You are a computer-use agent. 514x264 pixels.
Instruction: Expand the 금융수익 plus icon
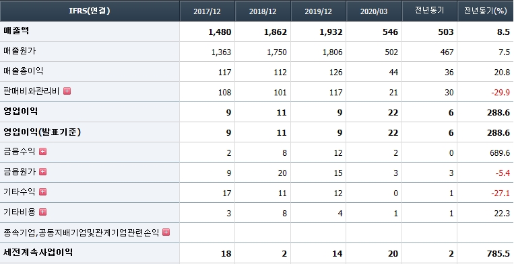pos(42,152)
